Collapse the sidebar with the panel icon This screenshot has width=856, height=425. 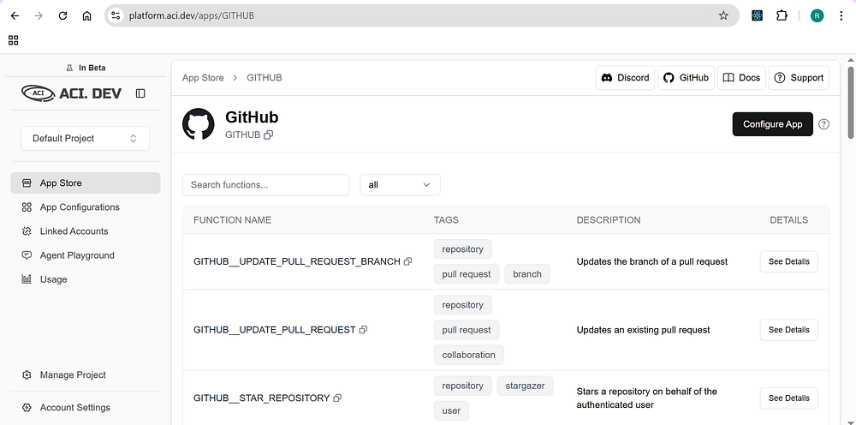click(140, 93)
